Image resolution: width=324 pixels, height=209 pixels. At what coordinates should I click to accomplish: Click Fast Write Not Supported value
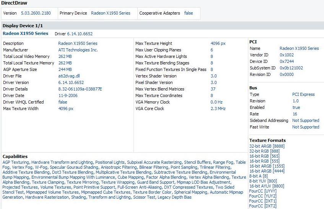click(306, 127)
